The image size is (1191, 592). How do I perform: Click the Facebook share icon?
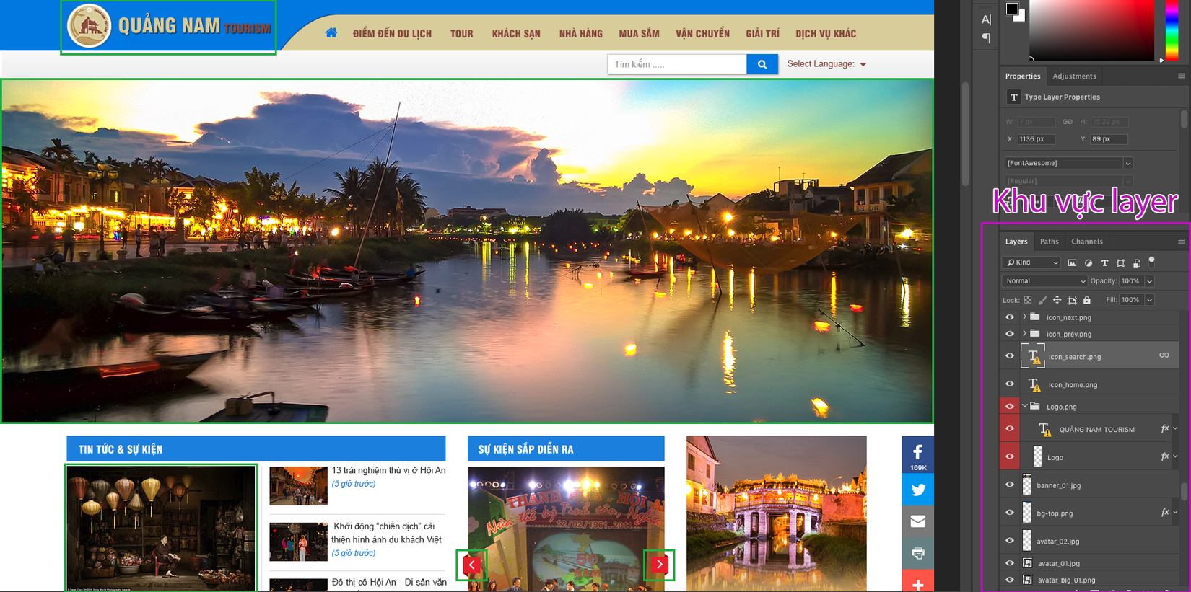917,455
